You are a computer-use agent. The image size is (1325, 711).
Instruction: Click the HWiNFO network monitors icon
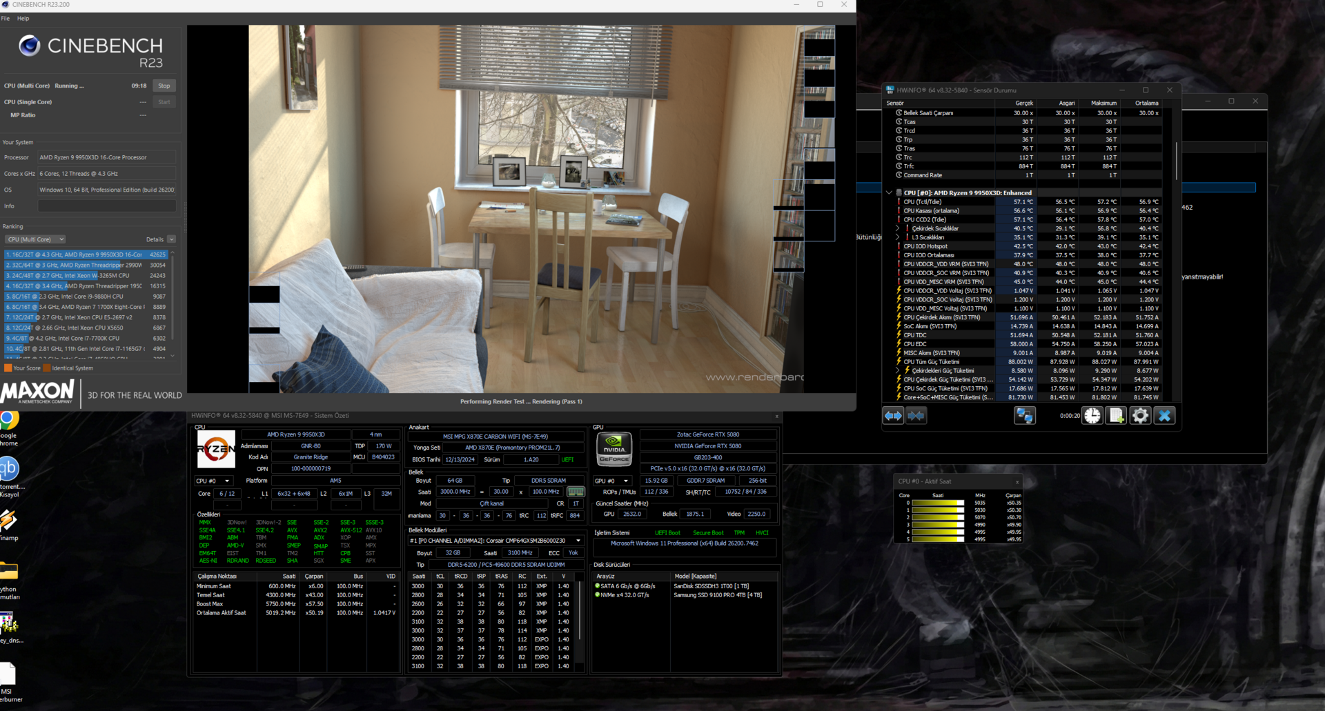1025,415
